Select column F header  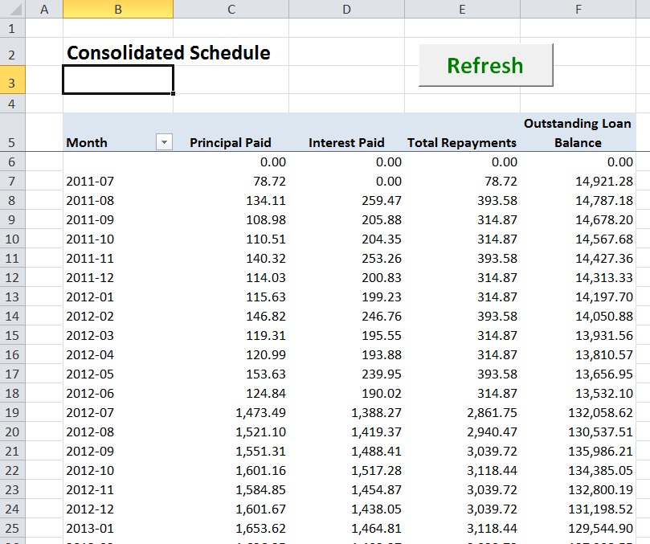point(578,9)
